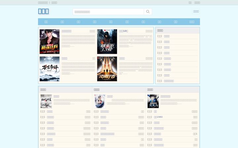Open the last tab in blue navigation bar
The width and height of the screenshot is (238, 148).
click(x=192, y=22)
